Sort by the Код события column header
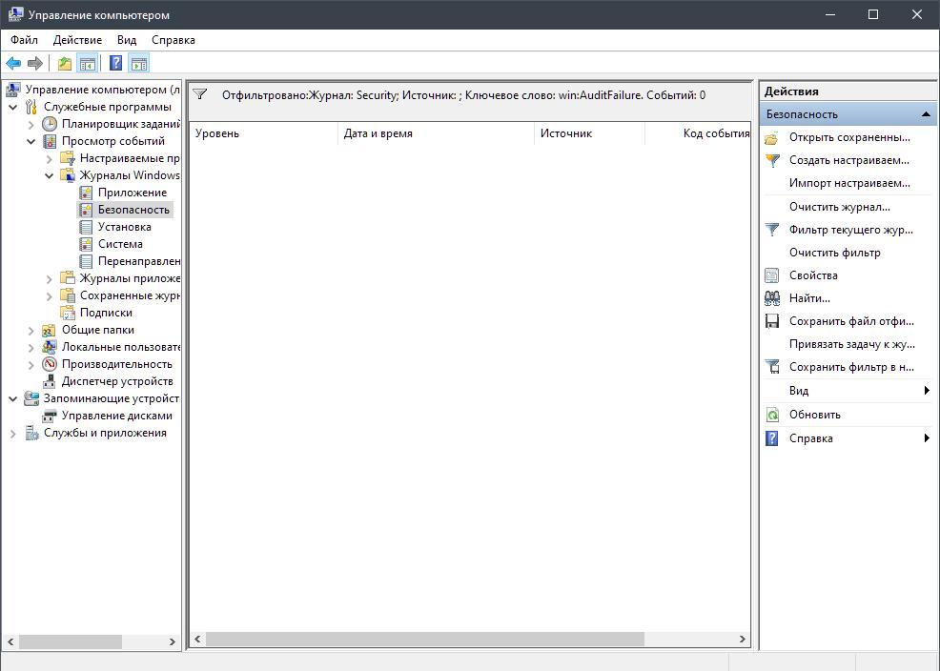The width and height of the screenshot is (940, 671). coord(699,133)
